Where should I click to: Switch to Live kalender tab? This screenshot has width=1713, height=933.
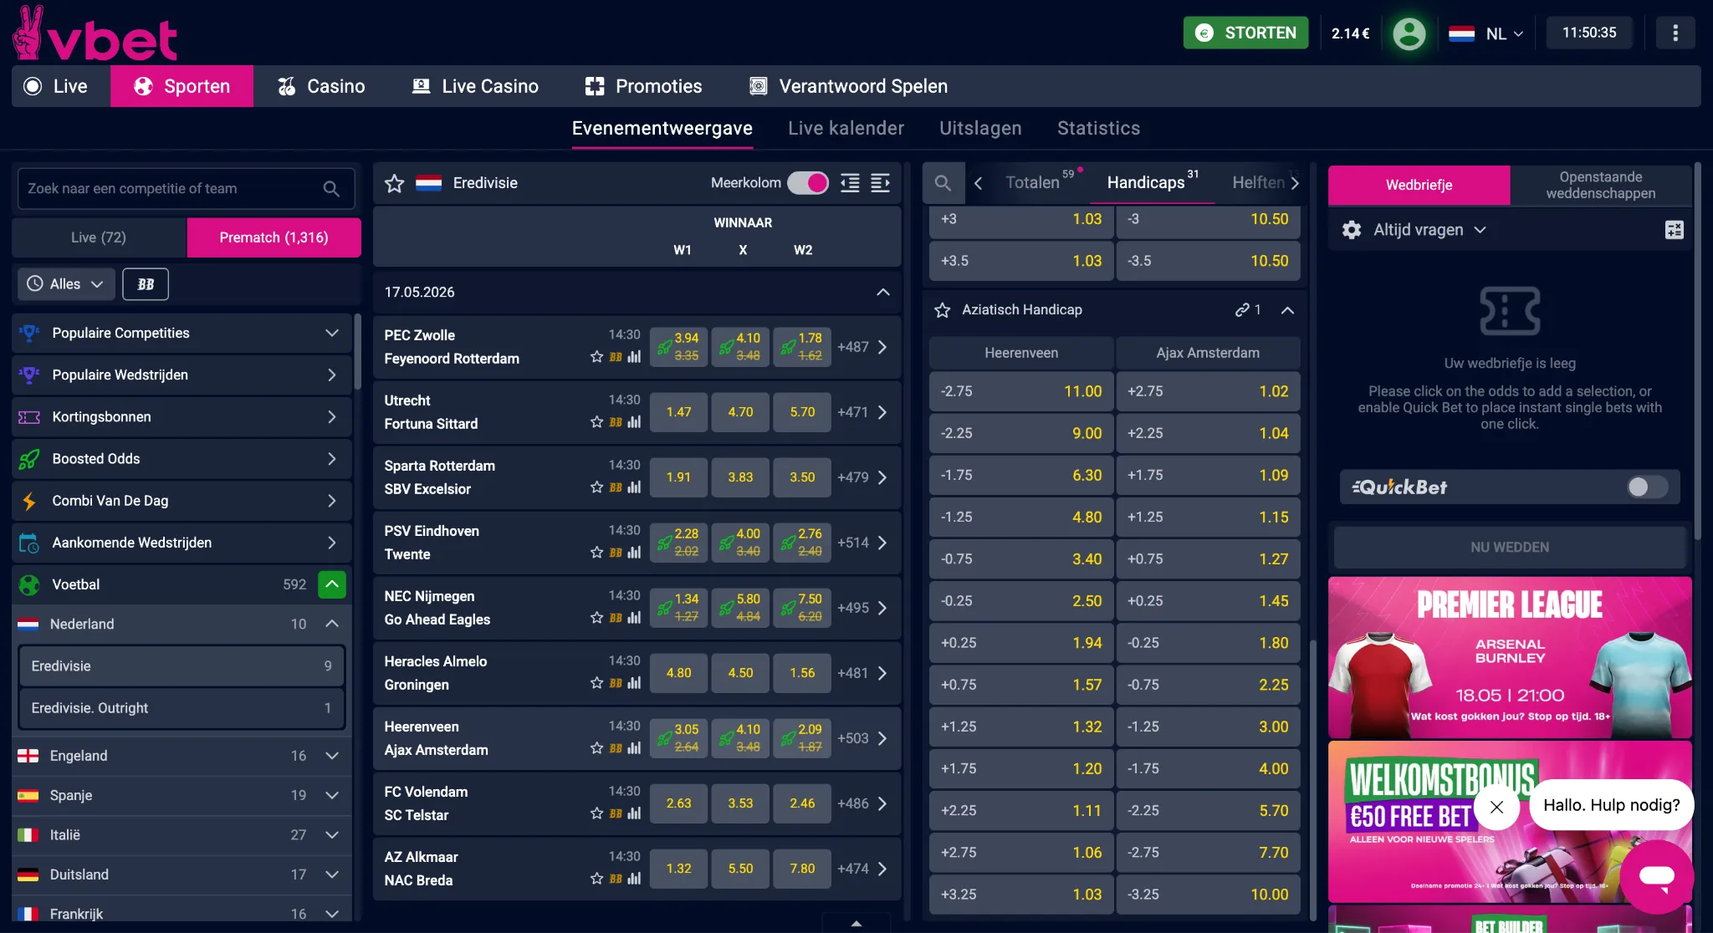[846, 128]
